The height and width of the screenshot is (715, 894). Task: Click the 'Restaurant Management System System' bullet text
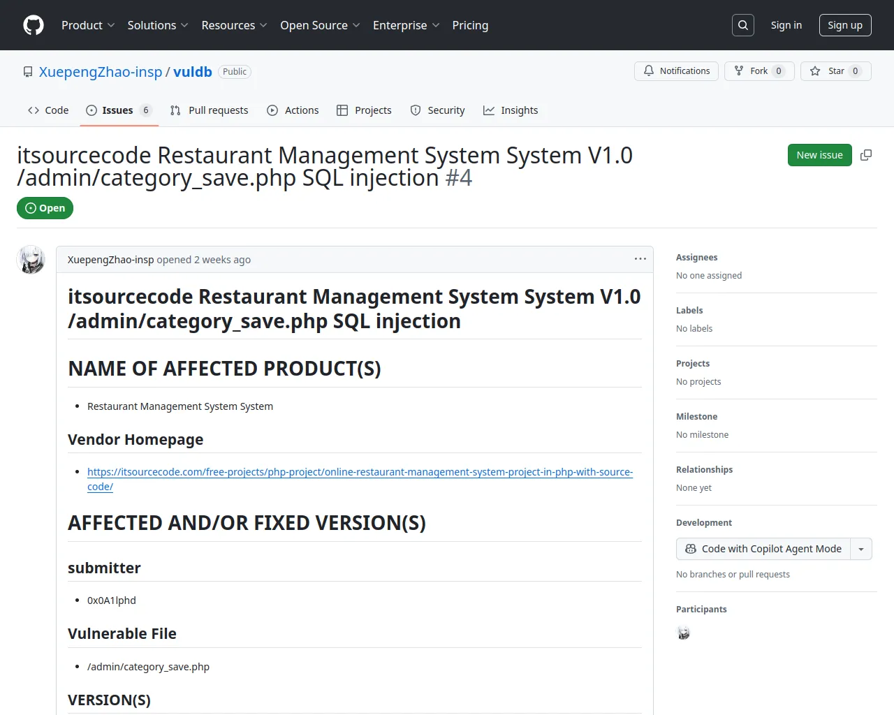pyautogui.click(x=180, y=406)
